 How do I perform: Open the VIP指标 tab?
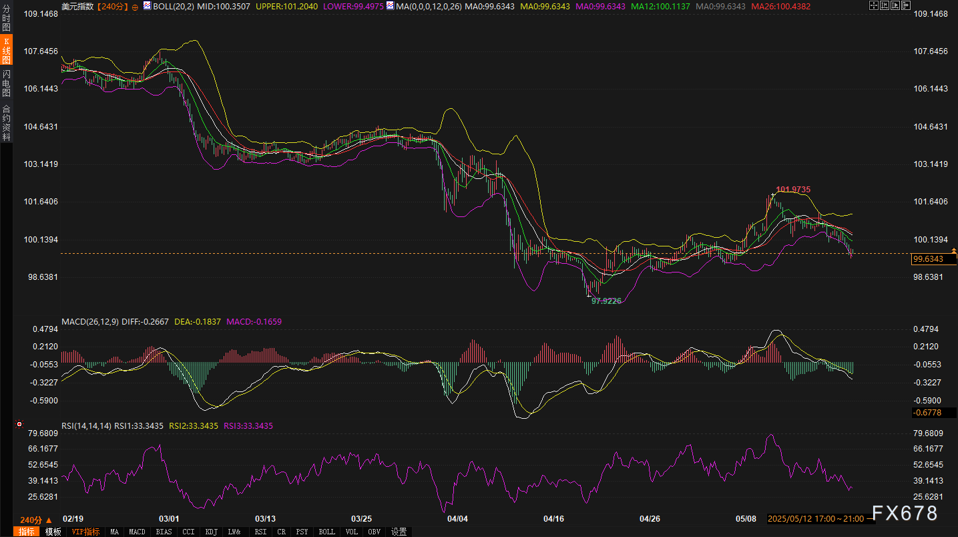86,532
